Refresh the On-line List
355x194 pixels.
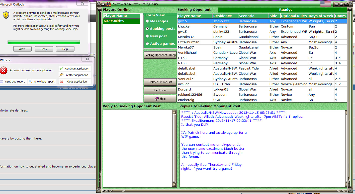(x=160, y=82)
